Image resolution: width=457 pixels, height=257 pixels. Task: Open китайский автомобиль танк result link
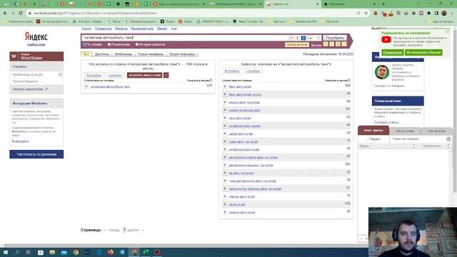[x=110, y=87]
